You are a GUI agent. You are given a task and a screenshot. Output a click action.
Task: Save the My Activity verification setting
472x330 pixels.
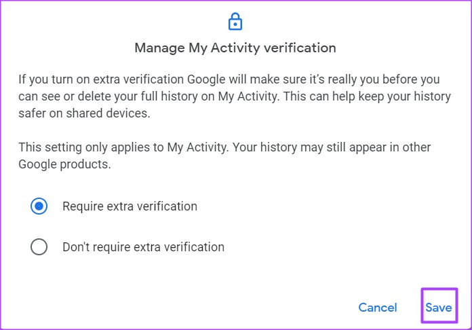point(438,308)
